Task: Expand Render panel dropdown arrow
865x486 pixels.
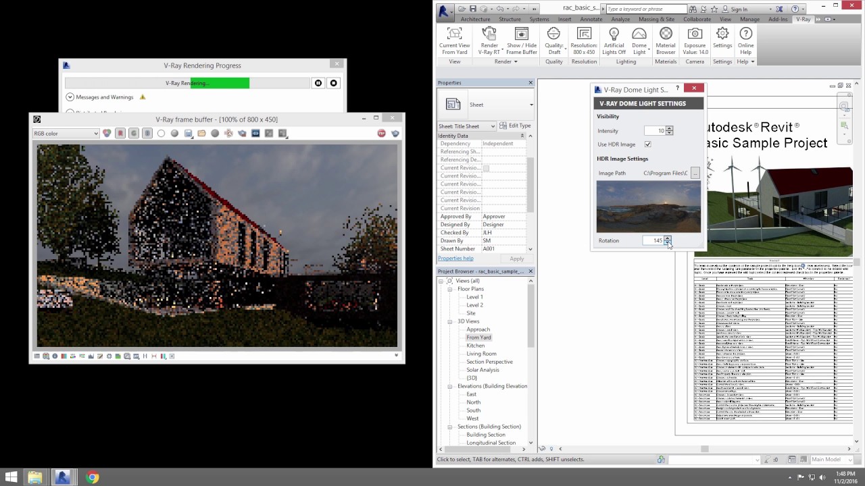Action: pyautogui.click(x=516, y=62)
